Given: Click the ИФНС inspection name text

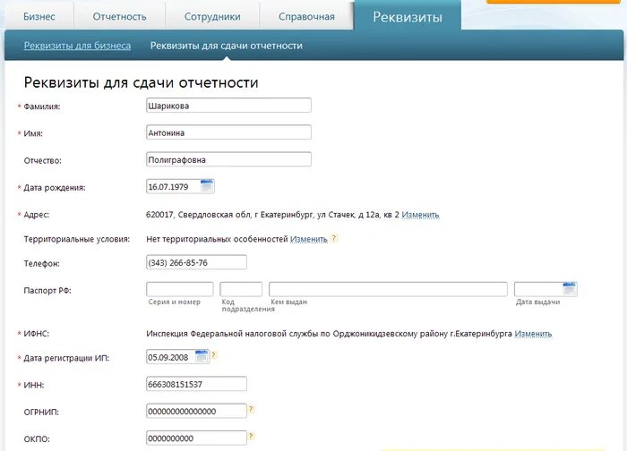Looking at the screenshot, I should pos(329,333).
